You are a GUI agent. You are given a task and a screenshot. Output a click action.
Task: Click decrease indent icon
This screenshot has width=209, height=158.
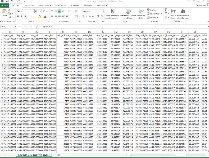[63, 16]
